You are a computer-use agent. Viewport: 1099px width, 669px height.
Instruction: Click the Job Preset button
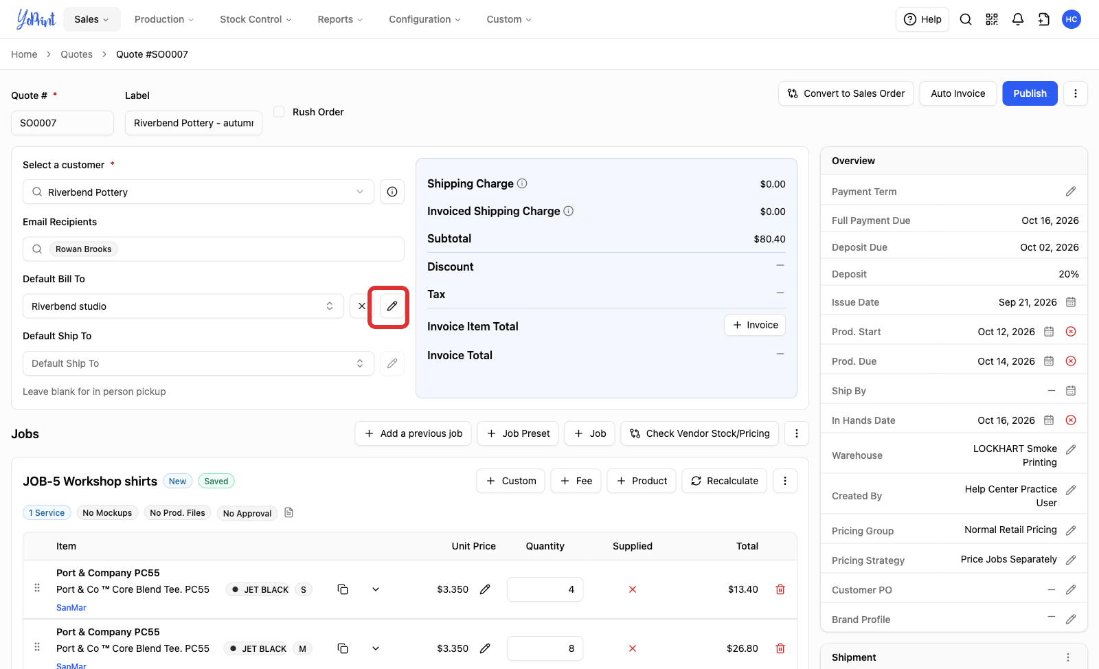pos(518,433)
